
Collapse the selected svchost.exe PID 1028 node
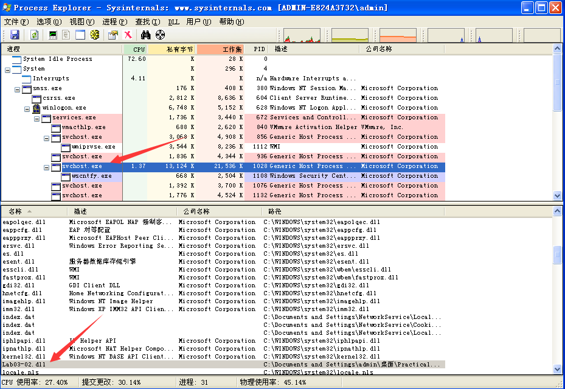coord(46,167)
